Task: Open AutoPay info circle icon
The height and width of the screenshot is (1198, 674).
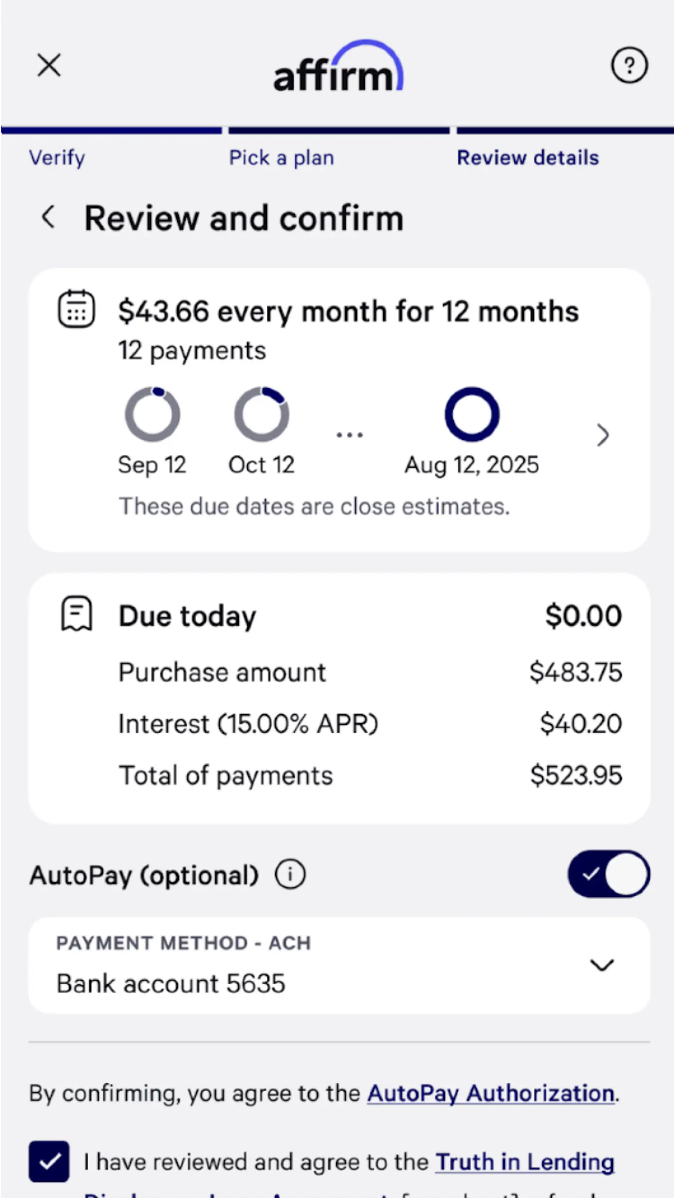Action: [x=290, y=875]
